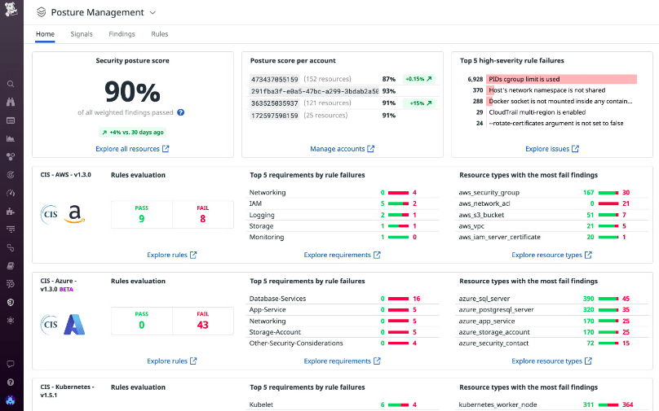Image resolution: width=659 pixels, height=411 pixels.
Task: Click the Database-Services requirement row
Action: point(343,299)
